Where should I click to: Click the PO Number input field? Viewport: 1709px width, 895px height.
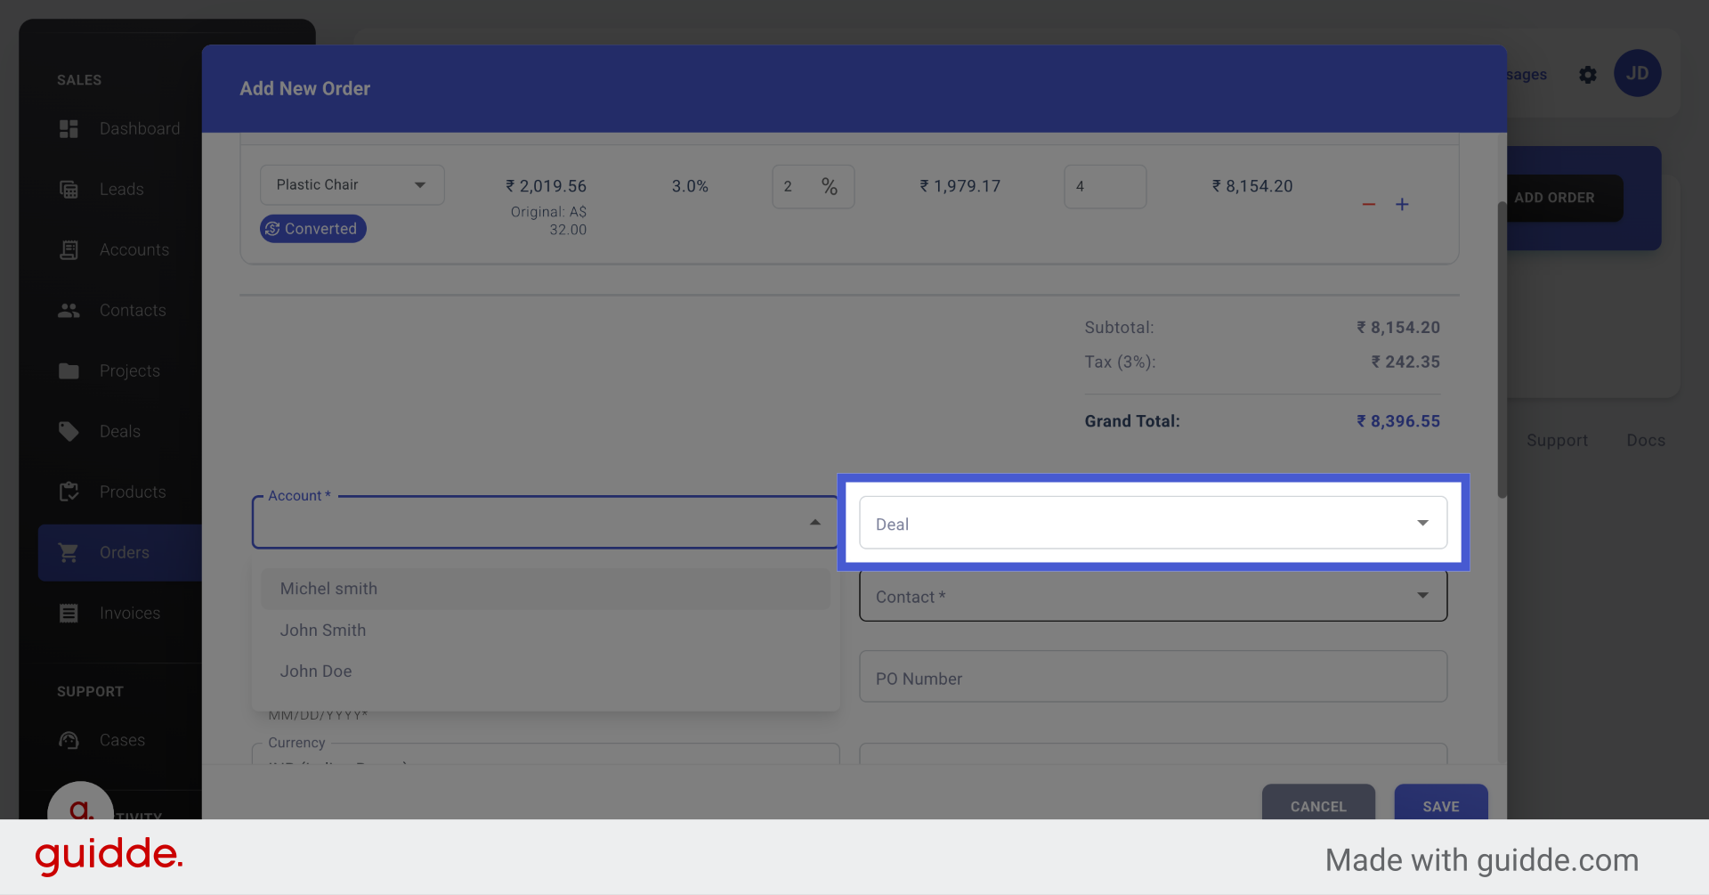(x=1153, y=679)
